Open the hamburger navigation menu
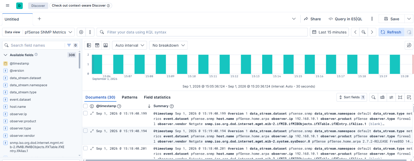The width and height of the screenshot is (414, 161). pos(7,6)
